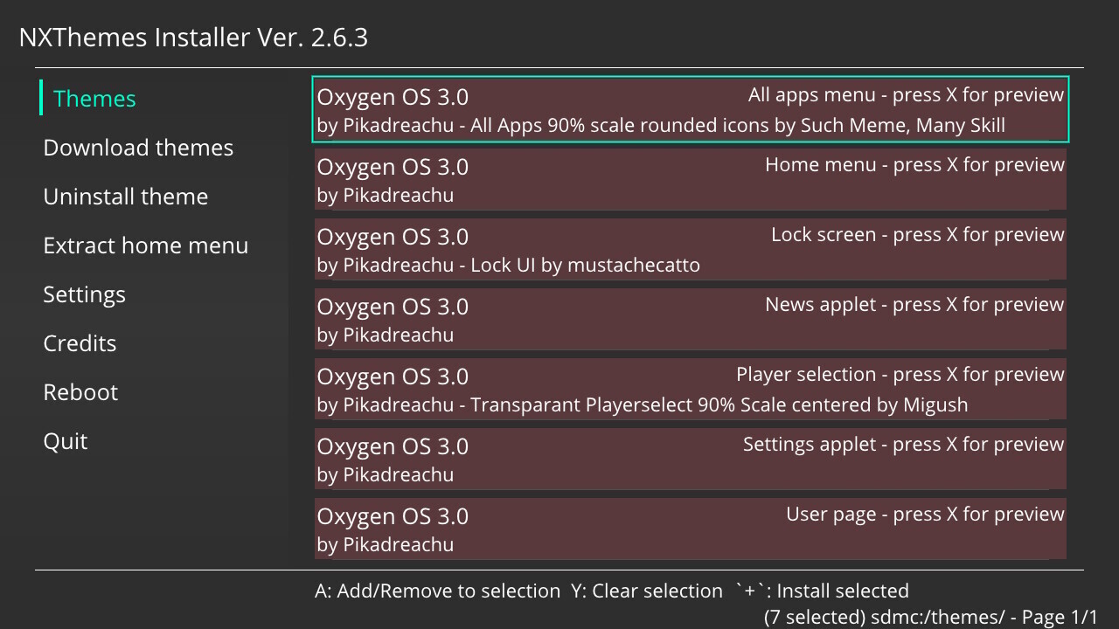This screenshot has height=629, width=1119.
Task: Click the Settings applet theme row
Action: (690, 459)
